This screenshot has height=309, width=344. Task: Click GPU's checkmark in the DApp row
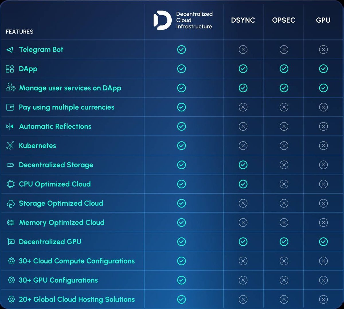323,69
